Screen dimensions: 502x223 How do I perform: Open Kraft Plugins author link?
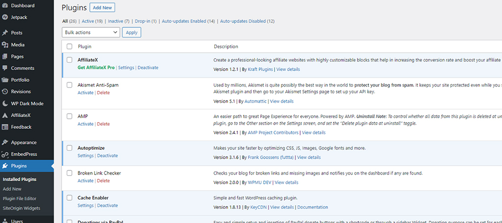coord(261,69)
